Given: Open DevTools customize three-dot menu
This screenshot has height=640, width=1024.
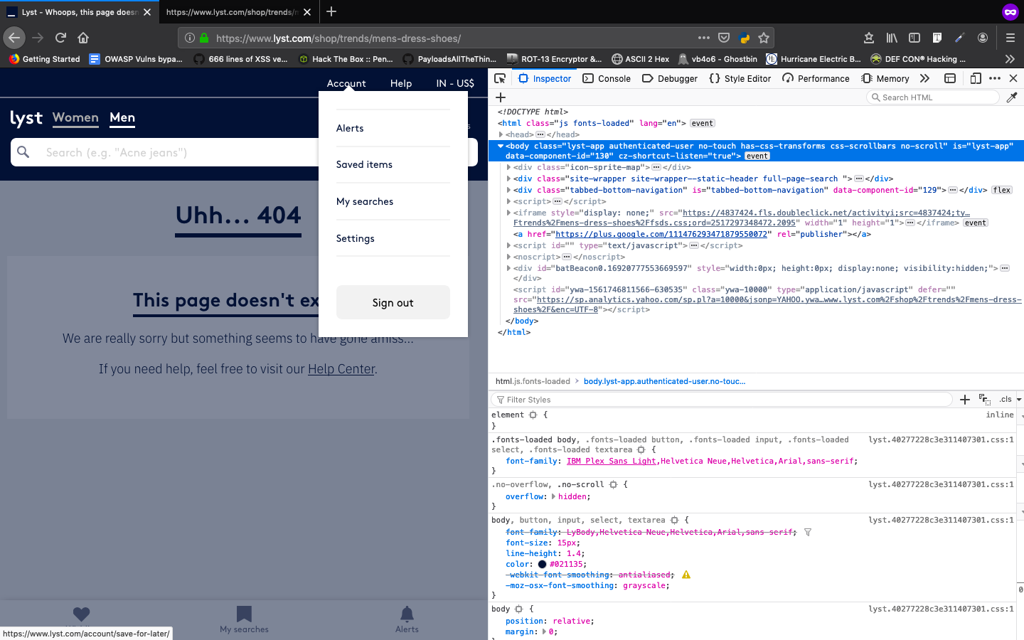Looking at the screenshot, I should (x=995, y=78).
